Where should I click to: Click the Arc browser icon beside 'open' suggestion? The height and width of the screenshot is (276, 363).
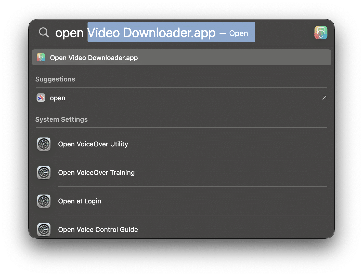tap(41, 98)
